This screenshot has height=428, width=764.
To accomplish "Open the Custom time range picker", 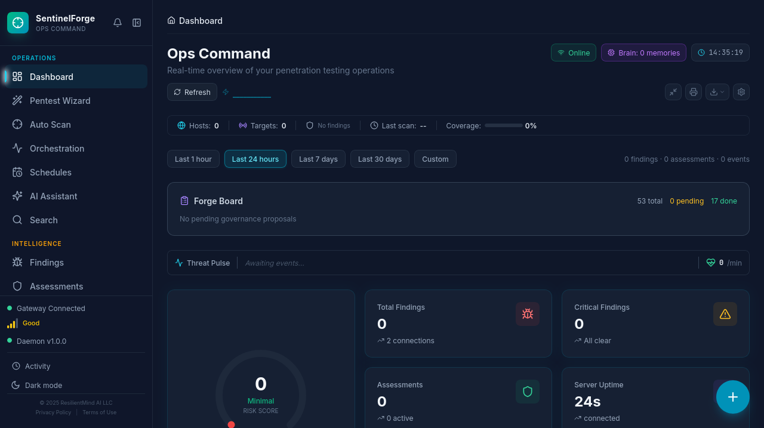I will tap(435, 159).
